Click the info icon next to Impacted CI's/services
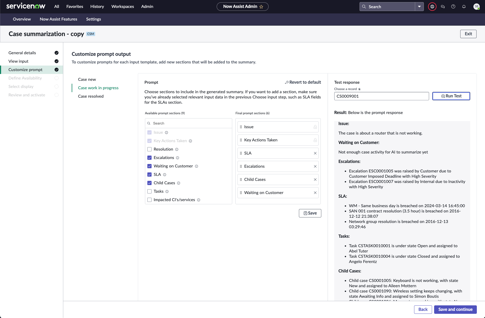Screen dimensions: 485x318 click(x=199, y=200)
